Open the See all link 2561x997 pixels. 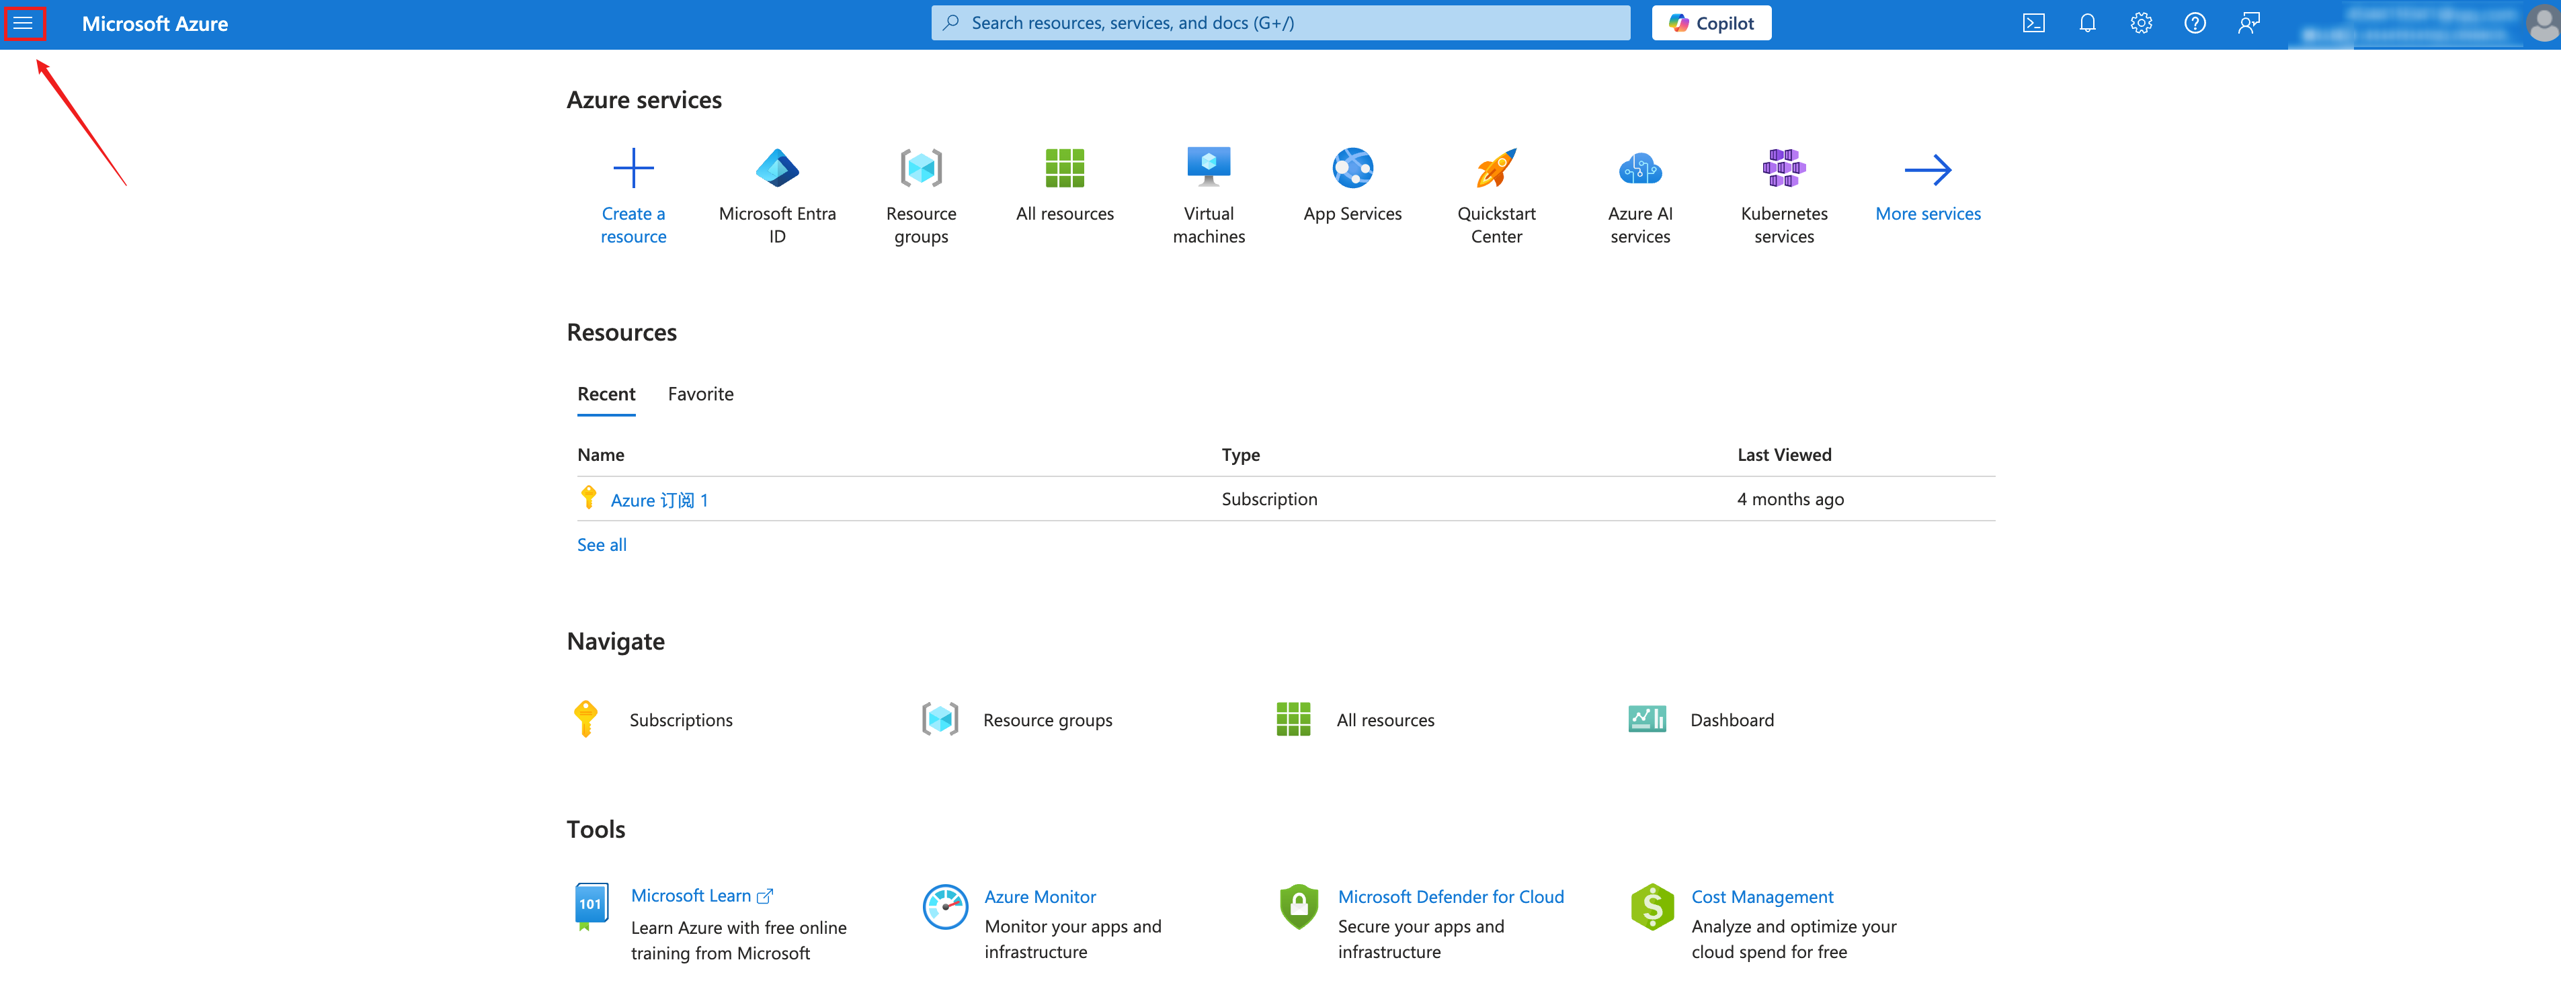602,545
